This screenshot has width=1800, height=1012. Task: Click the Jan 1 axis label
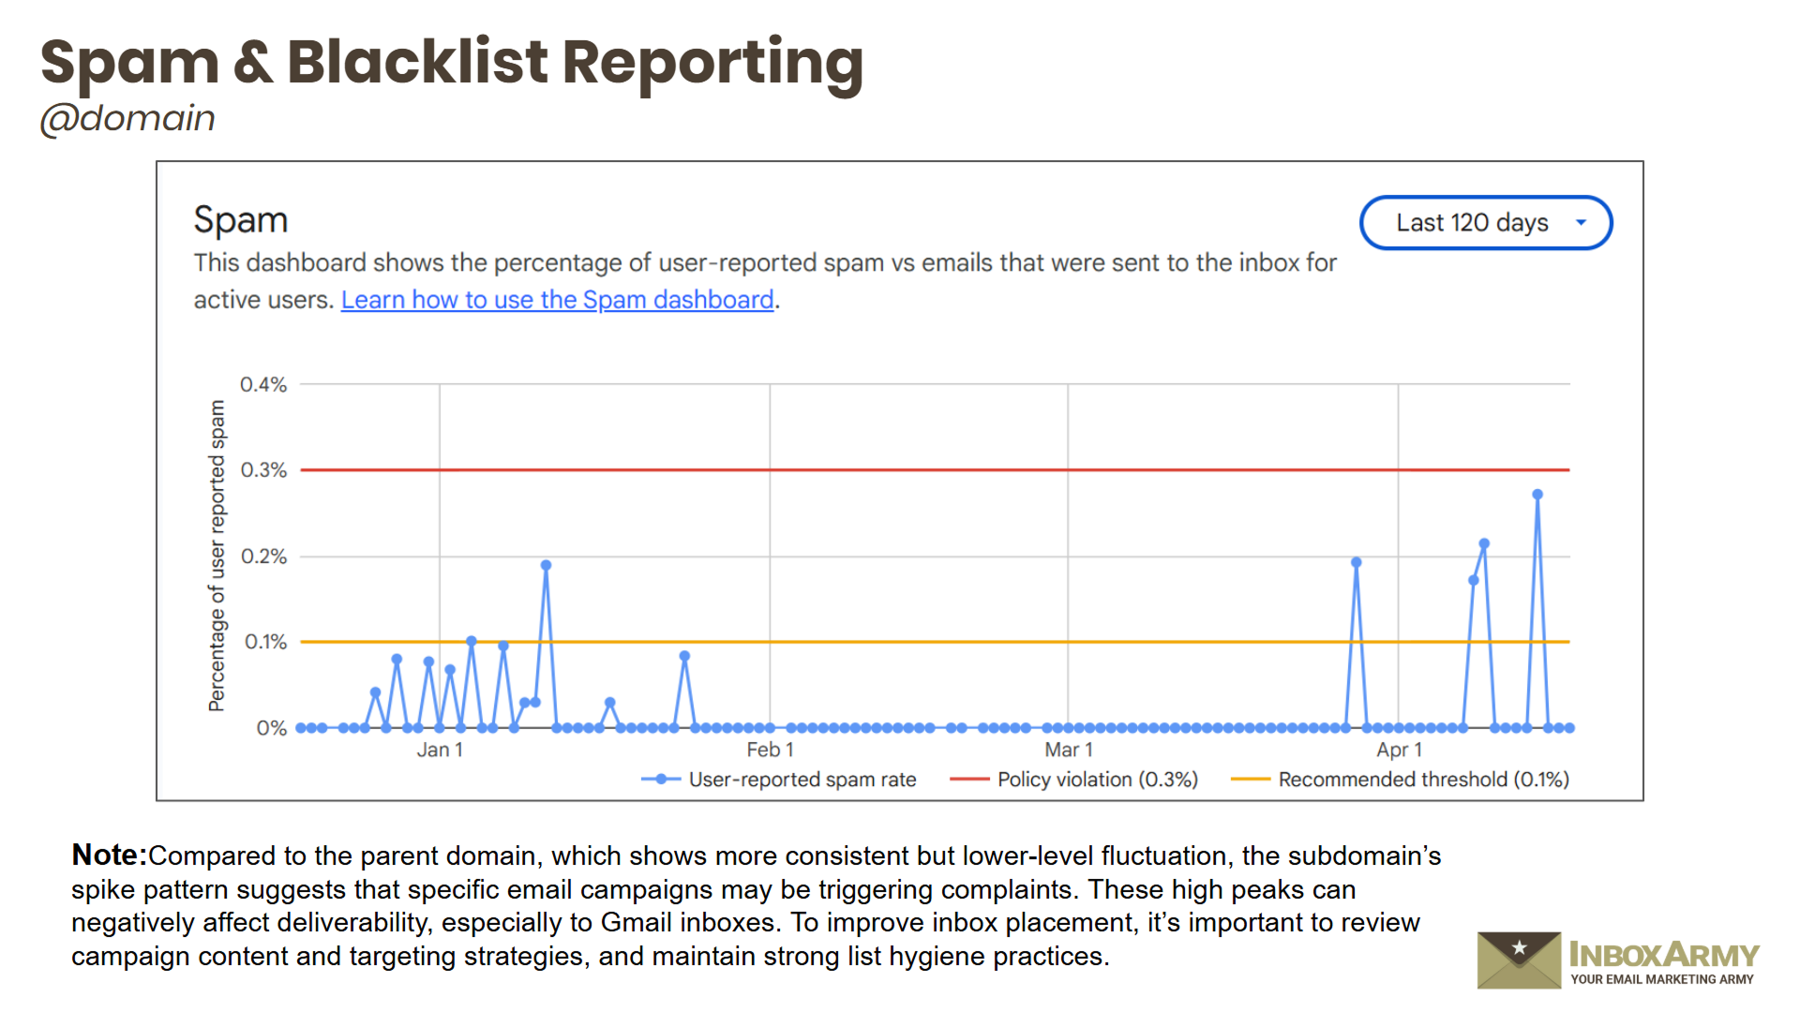pos(440,750)
